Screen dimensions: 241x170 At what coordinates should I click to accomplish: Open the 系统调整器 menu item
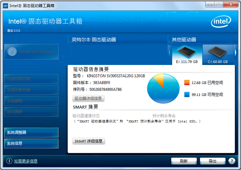(31, 132)
